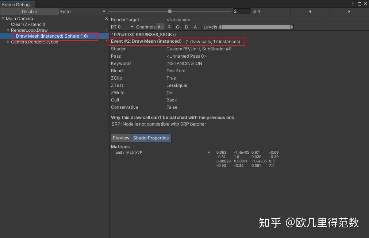The width and height of the screenshot is (369, 238).
Task: Switch to the ShaderProperties tab
Action: tap(151, 138)
